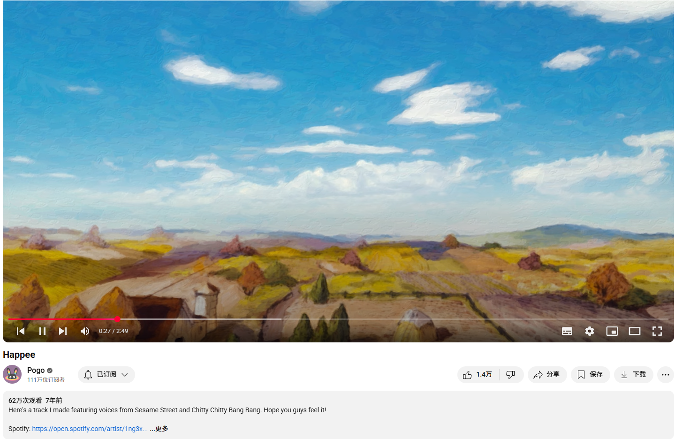
Task: Toggle subtitles/captions on the player
Action: coord(567,331)
